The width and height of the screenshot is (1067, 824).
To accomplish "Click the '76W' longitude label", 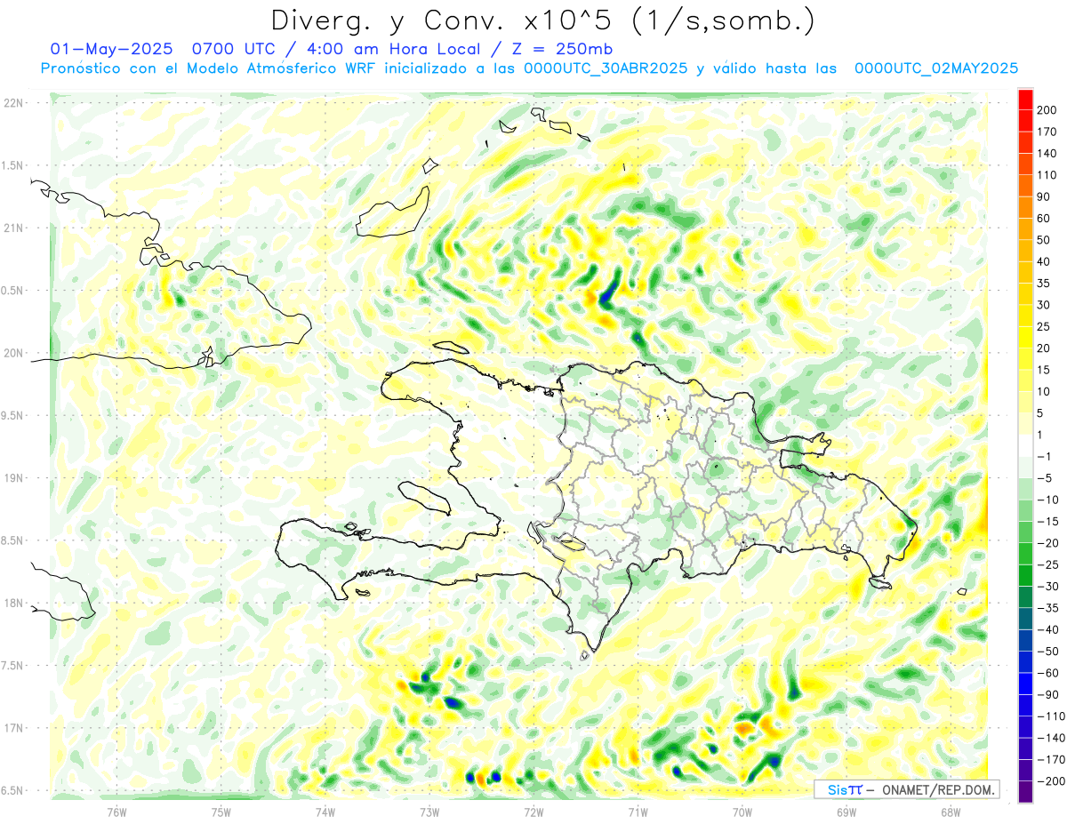I will click(116, 812).
